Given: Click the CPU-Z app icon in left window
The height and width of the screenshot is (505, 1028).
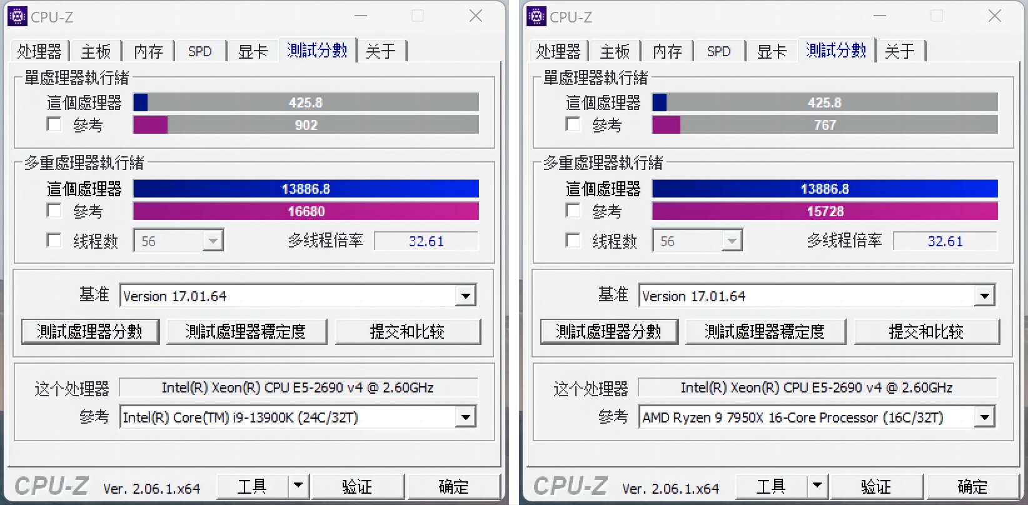Looking at the screenshot, I should 18,16.
